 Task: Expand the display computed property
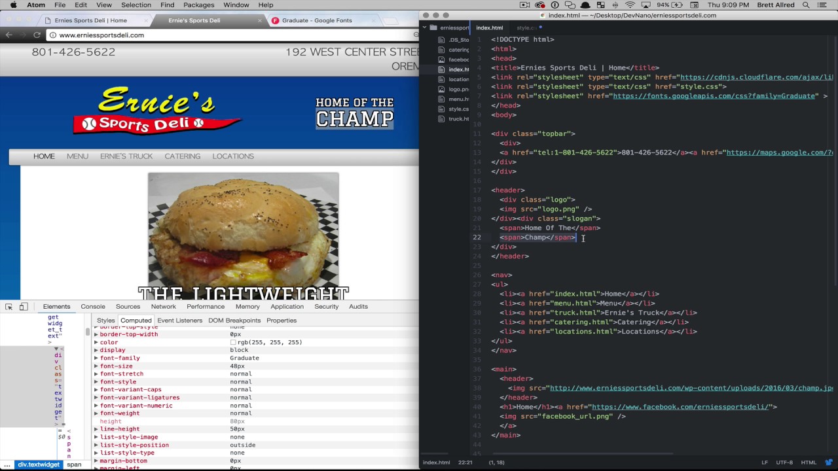click(96, 350)
